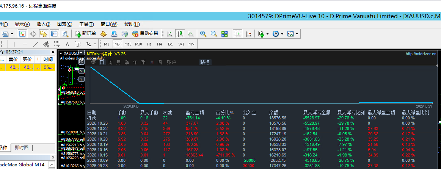This screenshot has width=441, height=169.
Task: Click the 新订单 new order button
Action: [86, 34]
